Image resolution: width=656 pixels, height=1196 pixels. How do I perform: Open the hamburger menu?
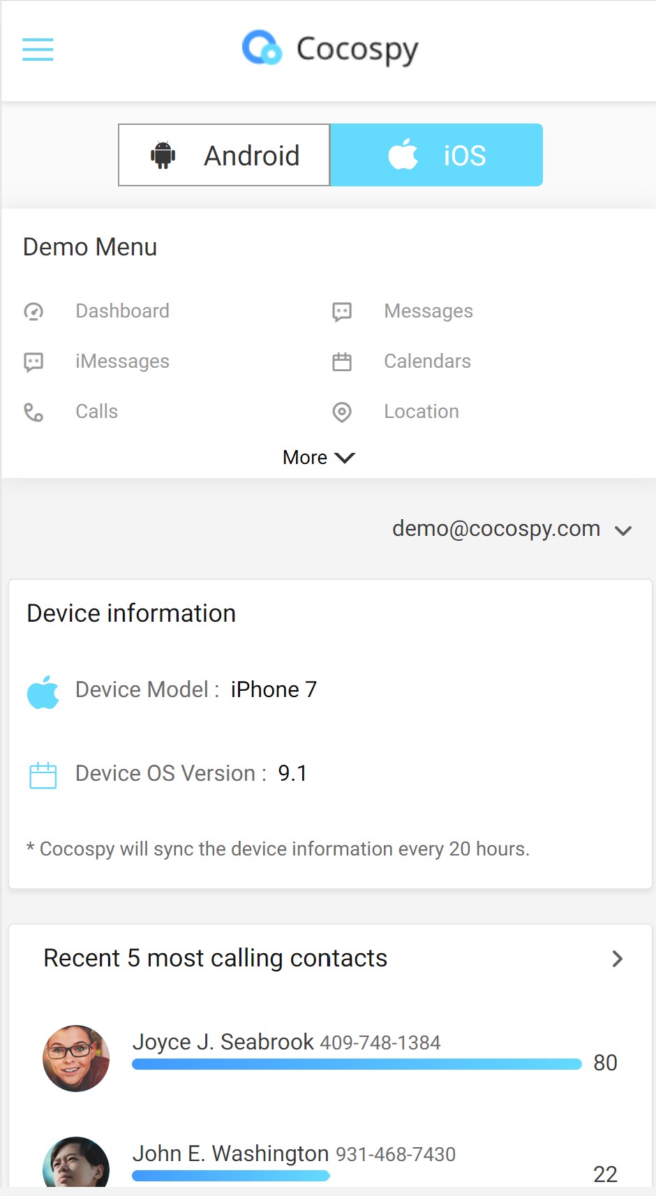click(x=38, y=50)
